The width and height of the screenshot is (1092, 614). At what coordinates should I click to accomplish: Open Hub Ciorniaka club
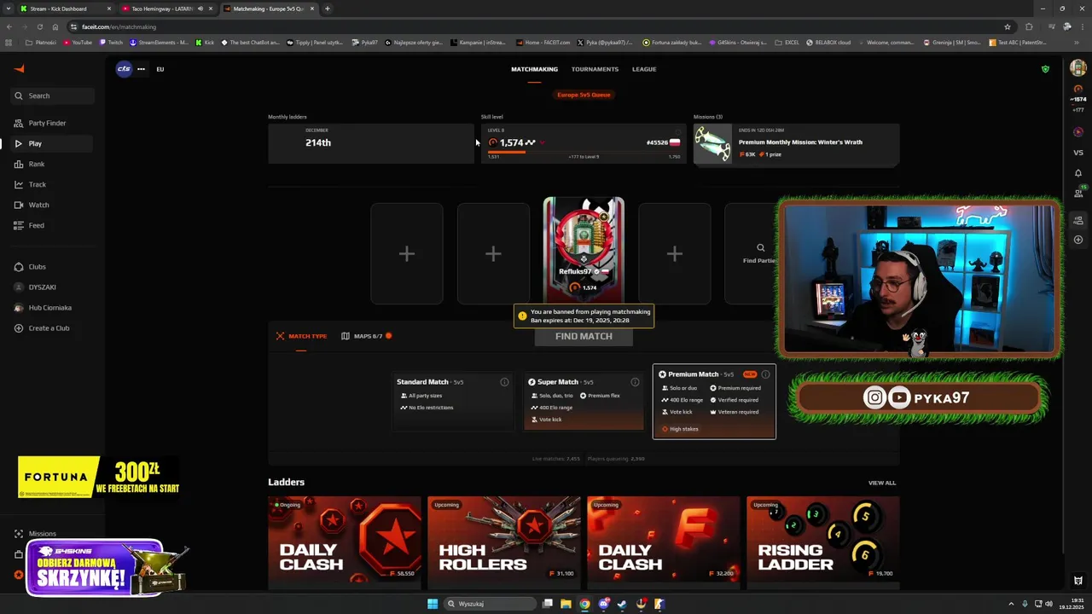[51, 308]
